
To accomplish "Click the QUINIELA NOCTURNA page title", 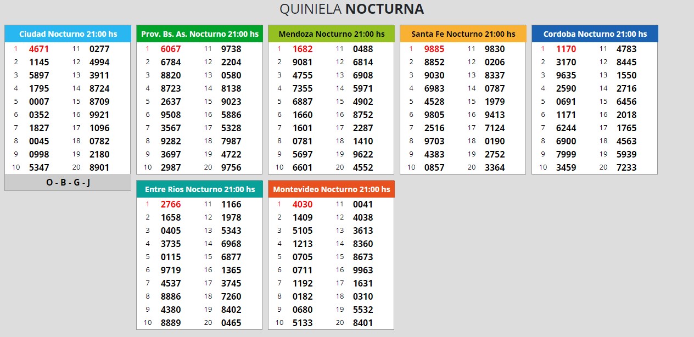I will point(351,9).
